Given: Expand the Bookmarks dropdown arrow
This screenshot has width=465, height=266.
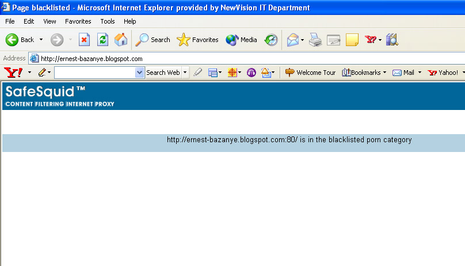Looking at the screenshot, I should pos(384,73).
